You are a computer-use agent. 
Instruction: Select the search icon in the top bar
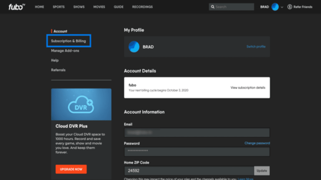(213, 7)
